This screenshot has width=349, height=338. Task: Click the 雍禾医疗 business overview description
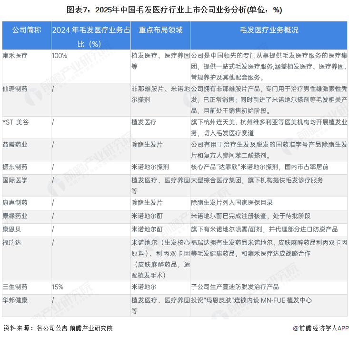[269, 66]
